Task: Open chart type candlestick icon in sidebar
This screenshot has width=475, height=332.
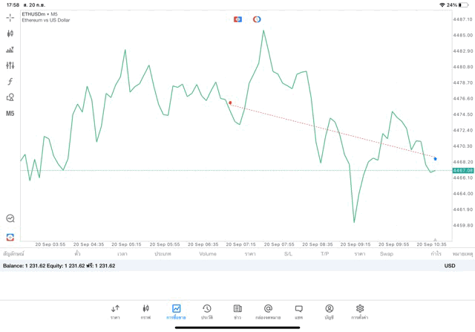Action: coord(10,33)
